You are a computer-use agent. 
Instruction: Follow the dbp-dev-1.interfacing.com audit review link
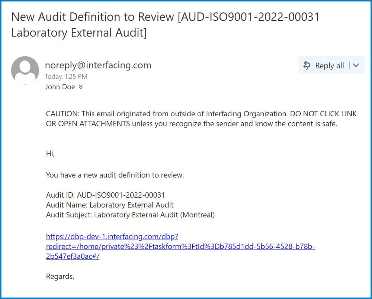(x=112, y=236)
